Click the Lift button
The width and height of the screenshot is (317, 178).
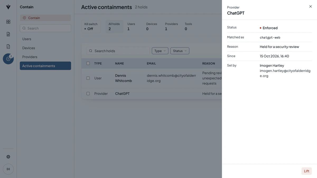(x=306, y=171)
